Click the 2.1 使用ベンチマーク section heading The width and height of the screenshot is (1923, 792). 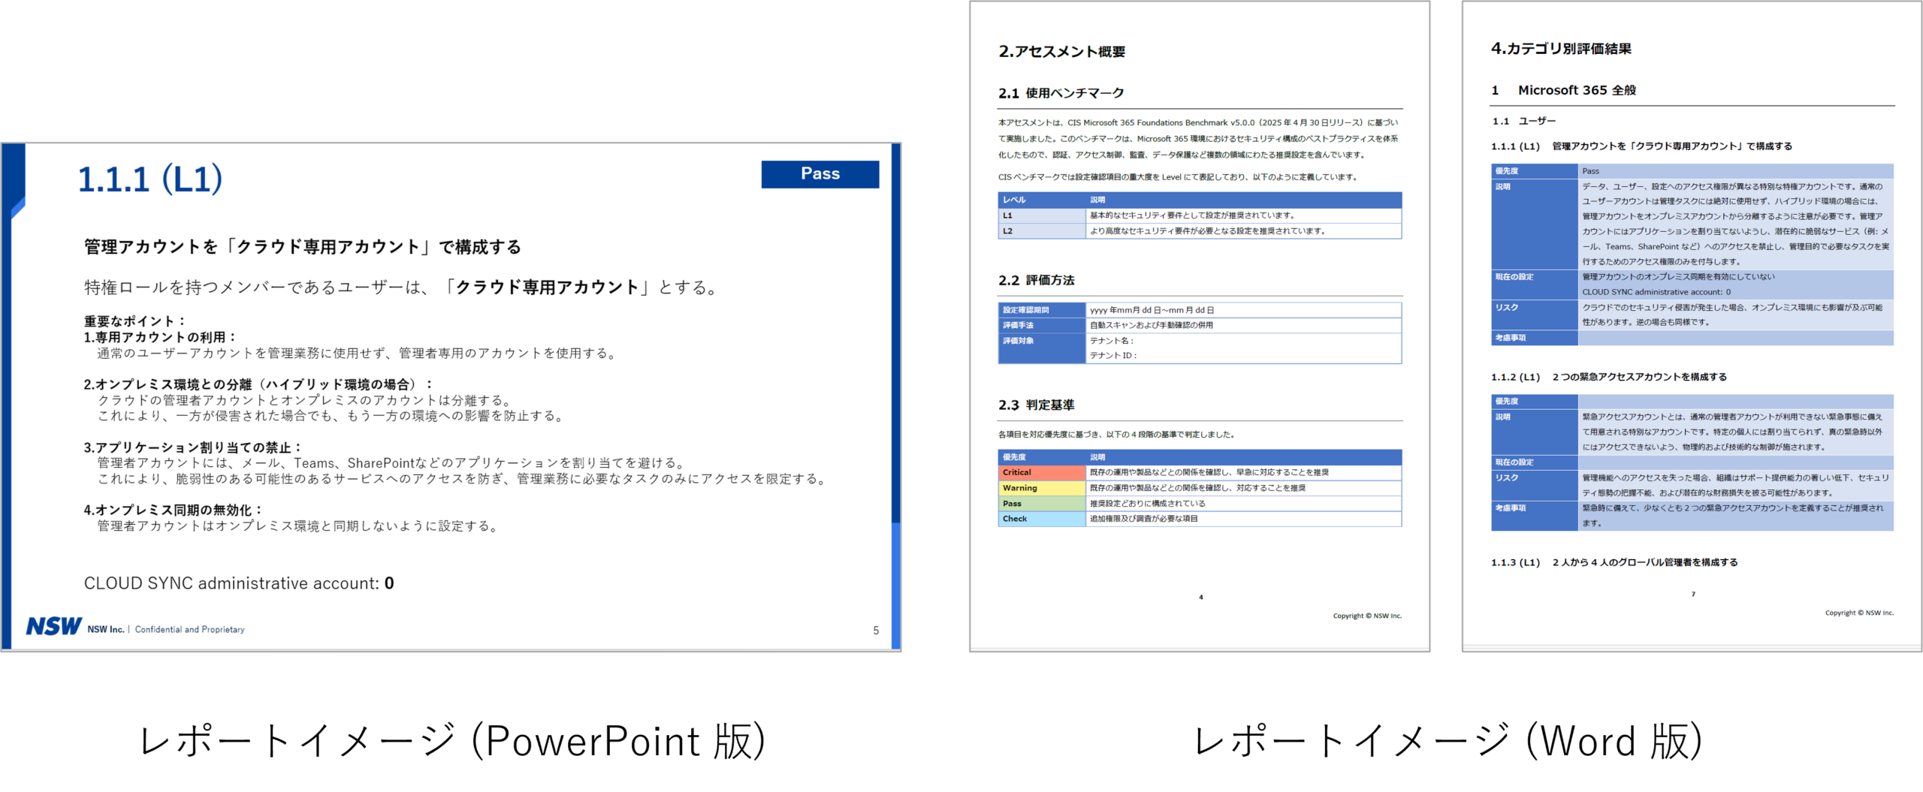point(1061,93)
